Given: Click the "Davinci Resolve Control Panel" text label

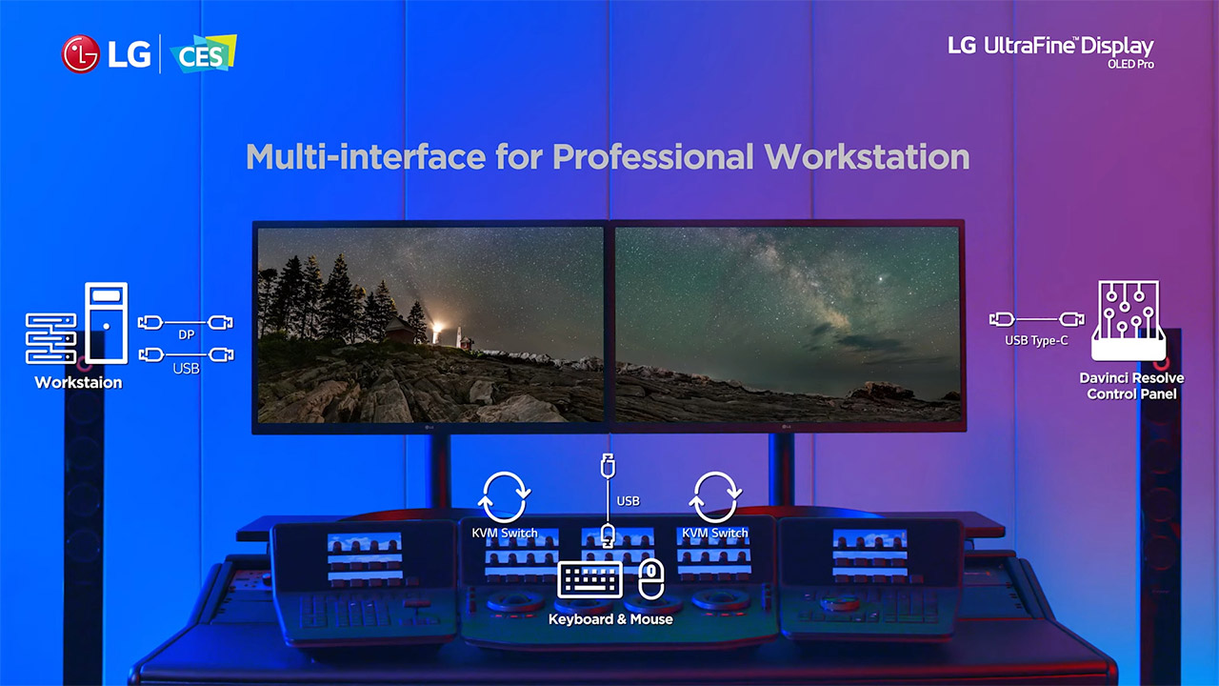Looking at the screenshot, I should [x=1131, y=386].
